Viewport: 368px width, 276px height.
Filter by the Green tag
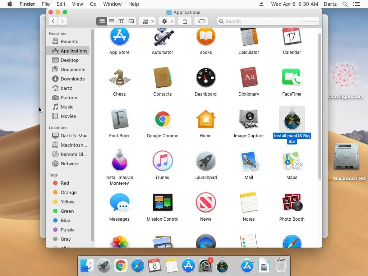(x=68, y=211)
